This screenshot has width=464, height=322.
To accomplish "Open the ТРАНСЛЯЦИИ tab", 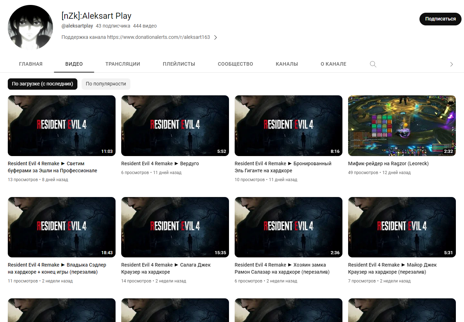I will pyautogui.click(x=123, y=64).
